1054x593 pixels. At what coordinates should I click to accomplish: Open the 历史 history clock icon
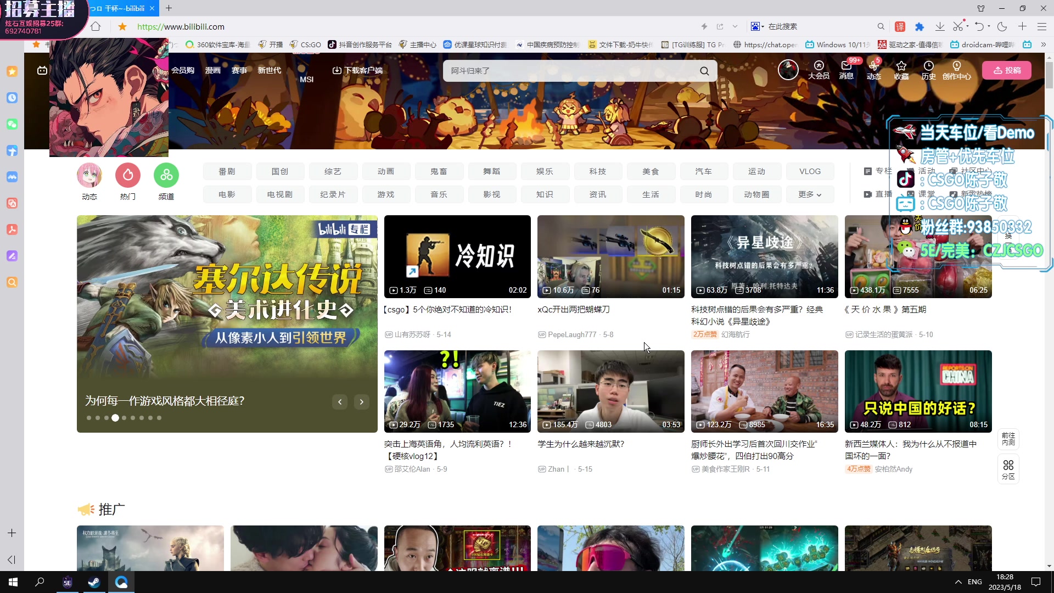coord(928,66)
